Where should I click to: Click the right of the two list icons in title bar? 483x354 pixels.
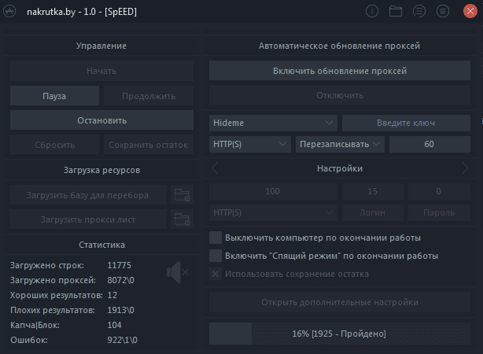tap(443, 11)
